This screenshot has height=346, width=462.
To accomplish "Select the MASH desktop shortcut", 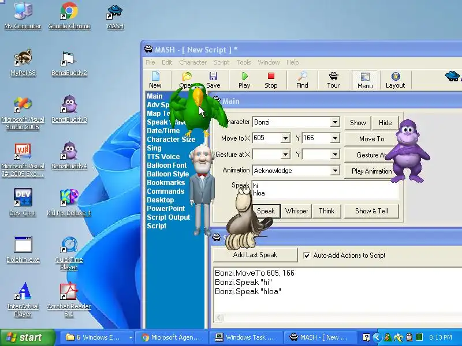I will tap(115, 17).
